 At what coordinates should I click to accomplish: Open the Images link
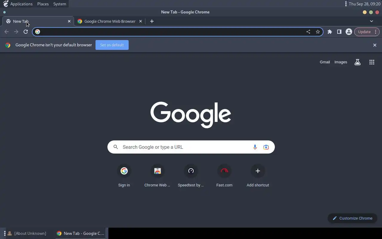(341, 62)
